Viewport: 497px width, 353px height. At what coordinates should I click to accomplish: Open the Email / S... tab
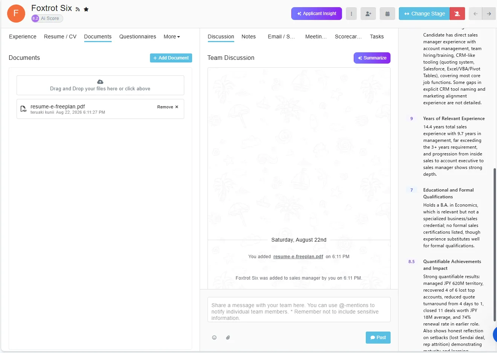(x=281, y=37)
